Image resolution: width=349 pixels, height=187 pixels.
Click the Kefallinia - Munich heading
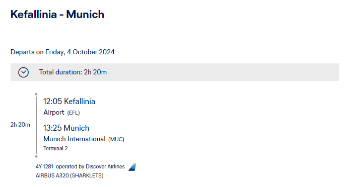(57, 15)
